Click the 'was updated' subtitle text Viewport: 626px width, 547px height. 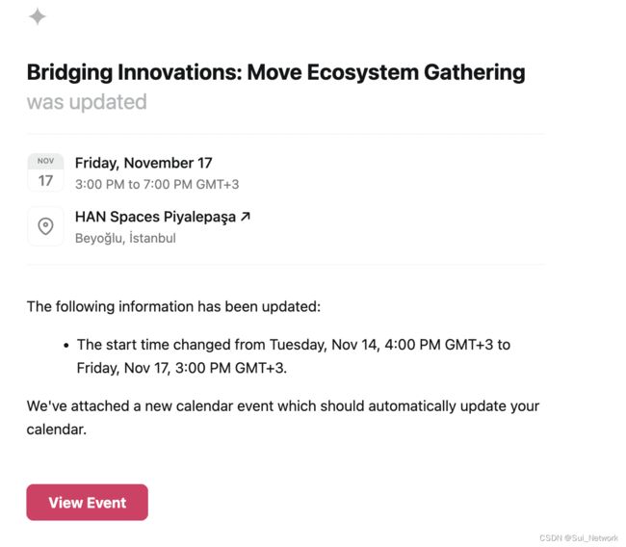(87, 102)
